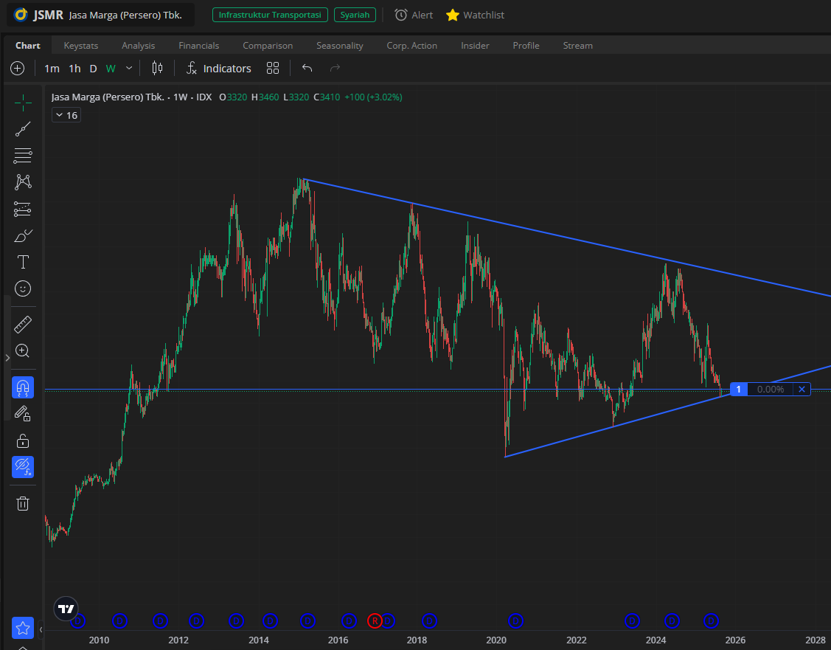Viewport: 831px width, 650px height.
Task: Click the TradingView logo badge
Action: coord(66,609)
